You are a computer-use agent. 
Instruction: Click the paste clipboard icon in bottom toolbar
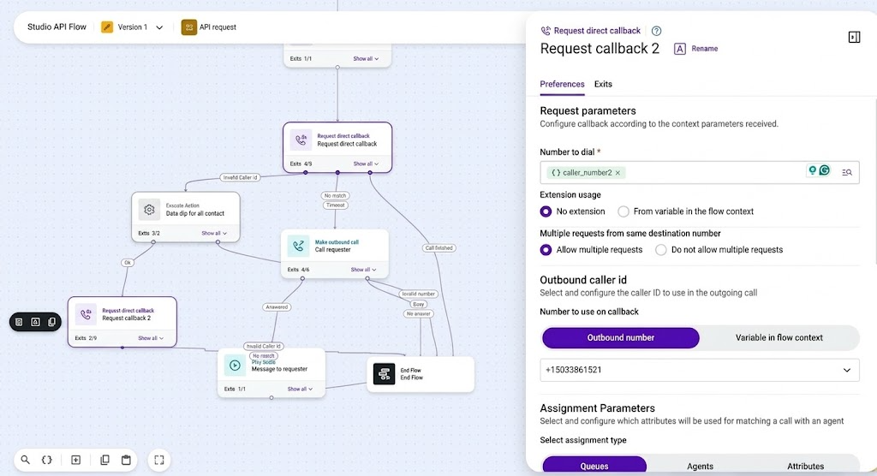point(126,460)
